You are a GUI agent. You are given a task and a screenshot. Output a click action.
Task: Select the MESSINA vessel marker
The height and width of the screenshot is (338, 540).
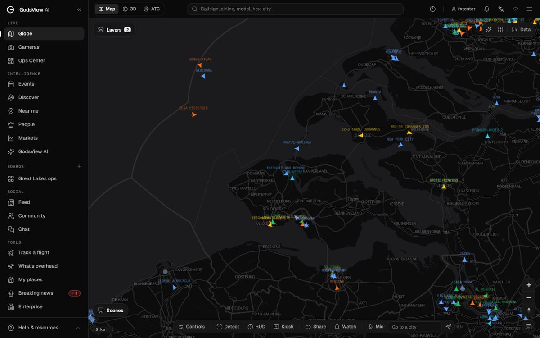click(x=337, y=287)
